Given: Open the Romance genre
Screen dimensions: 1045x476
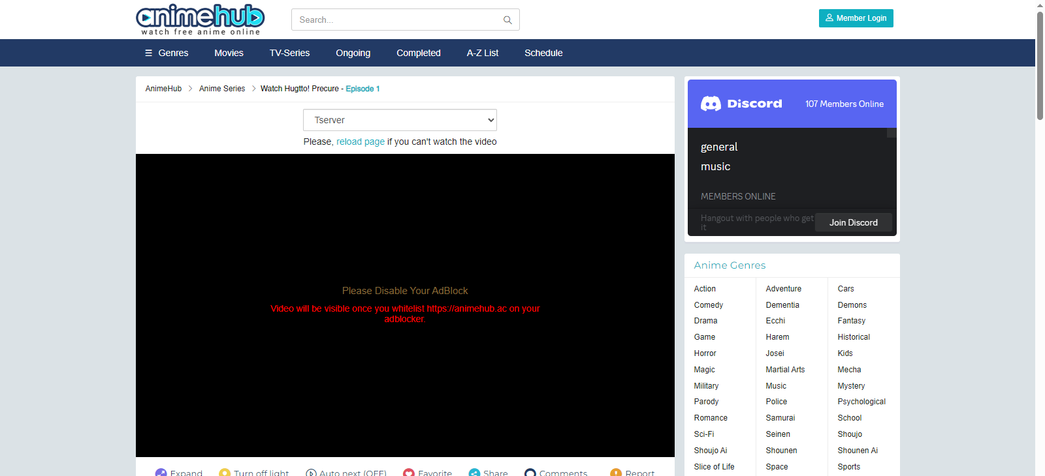Looking at the screenshot, I should click(711, 418).
